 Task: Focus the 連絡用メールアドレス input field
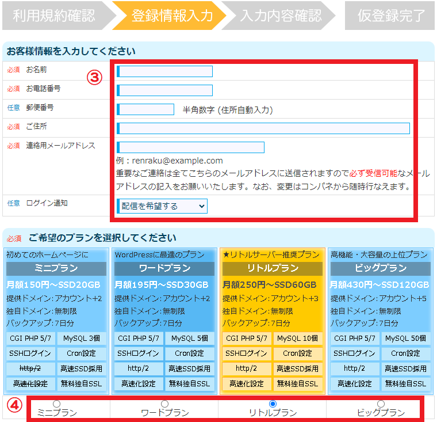pos(191,147)
